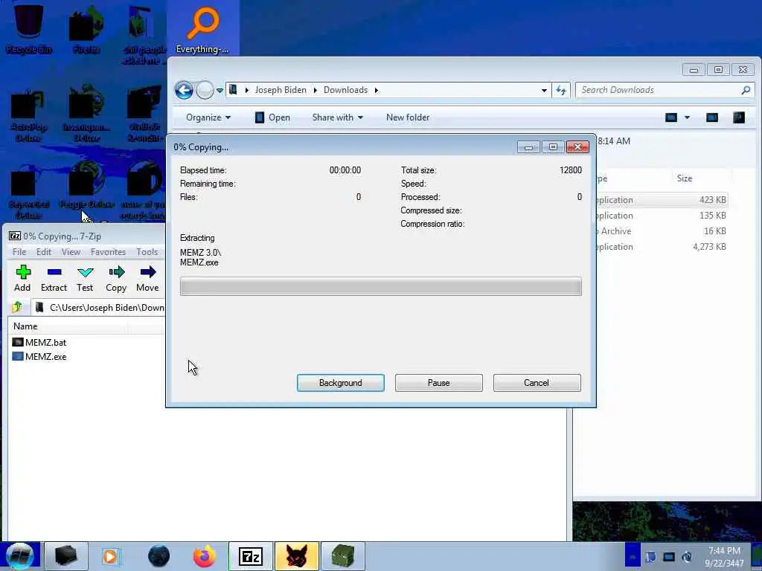Open recent locations dropdown in Explorer

tap(220, 90)
